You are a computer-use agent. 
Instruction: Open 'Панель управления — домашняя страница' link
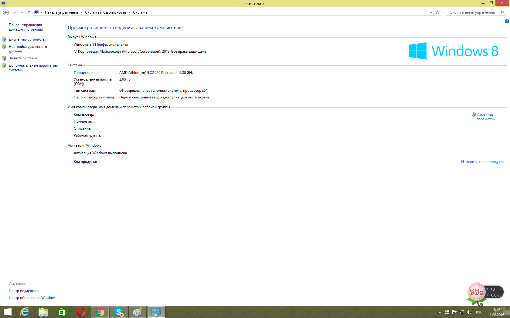28,27
